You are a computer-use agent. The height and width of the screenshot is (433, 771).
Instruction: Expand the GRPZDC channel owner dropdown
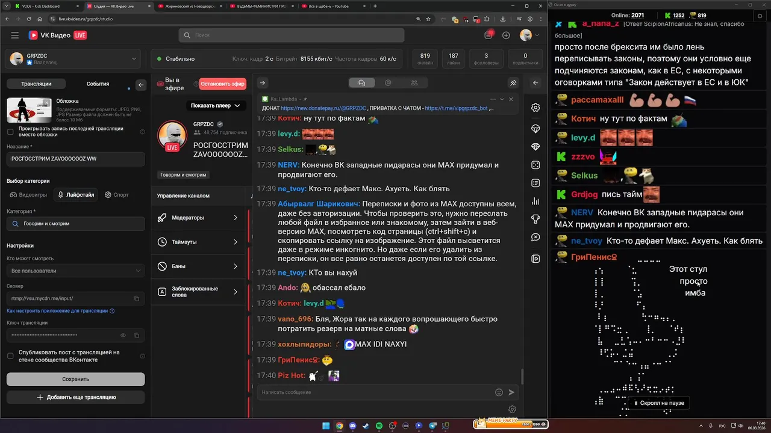tap(73, 59)
